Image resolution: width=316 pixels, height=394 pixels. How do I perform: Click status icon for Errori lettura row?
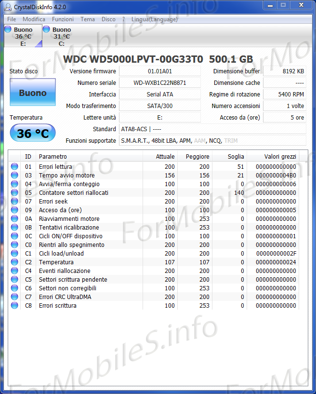tap(14, 167)
